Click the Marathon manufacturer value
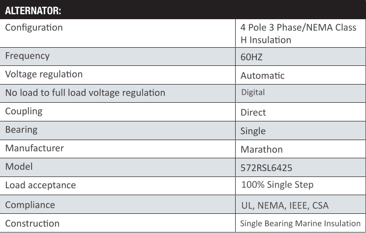Screen dimensions: 366x233 tap(262, 149)
